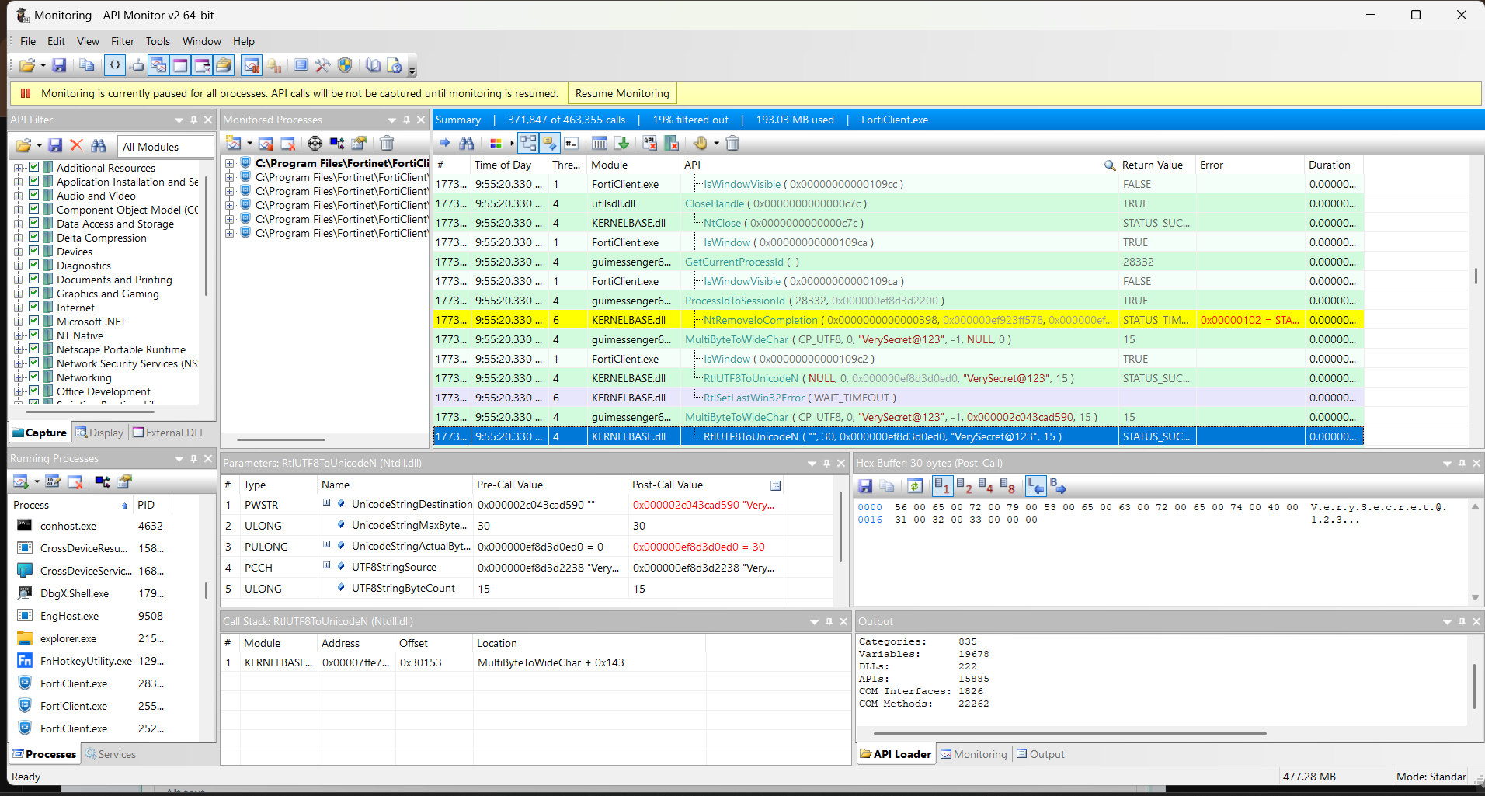The image size is (1485, 796).
Task: Click the columns layout icon in Summary toolbar
Action: click(600, 143)
